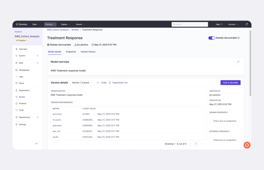Click inside the Search input field
The height and width of the screenshot is (170, 264).
tap(190, 24)
